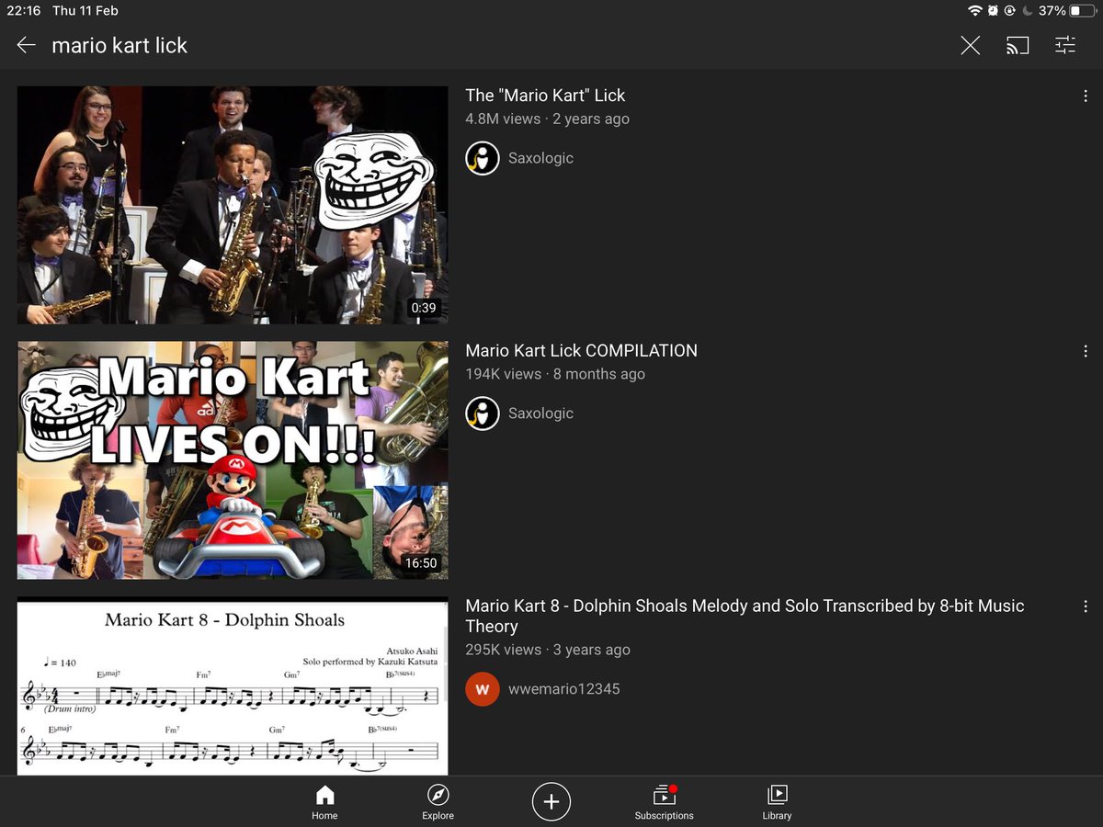The width and height of the screenshot is (1103, 827).
Task: Tap the rotation lock status icon
Action: pos(1010,11)
